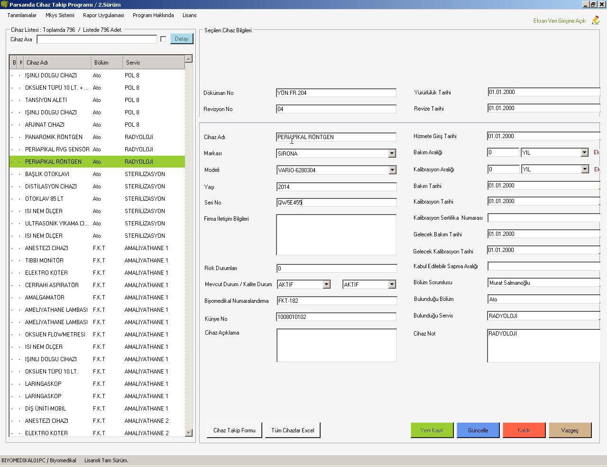The height and width of the screenshot is (467, 607).
Task: Click the Cihaz Takip Formu button
Action: 234,430
